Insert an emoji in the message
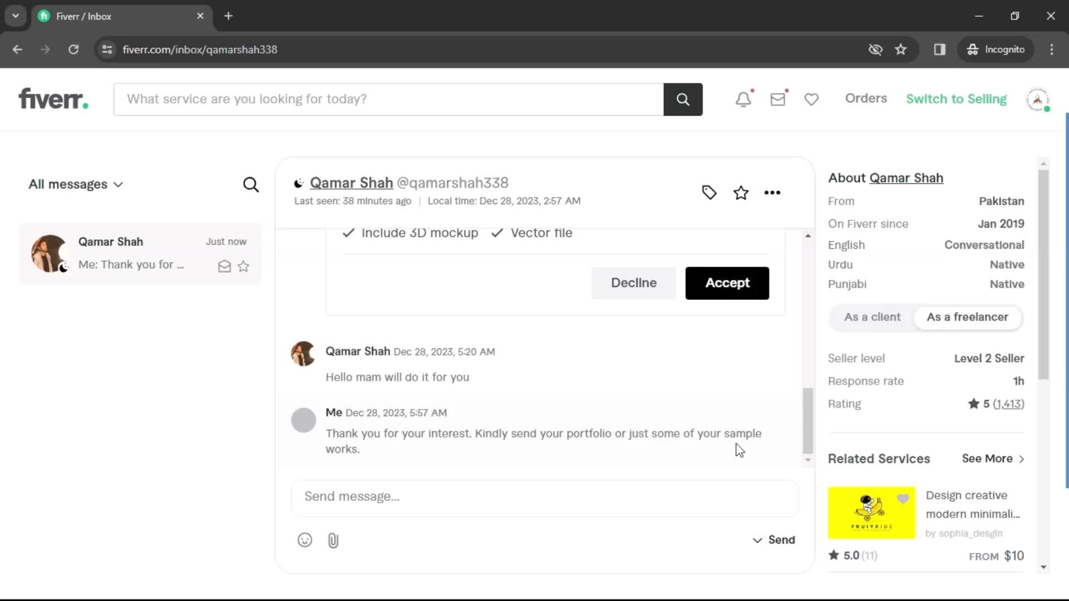Viewport: 1069px width, 601px height. point(305,540)
